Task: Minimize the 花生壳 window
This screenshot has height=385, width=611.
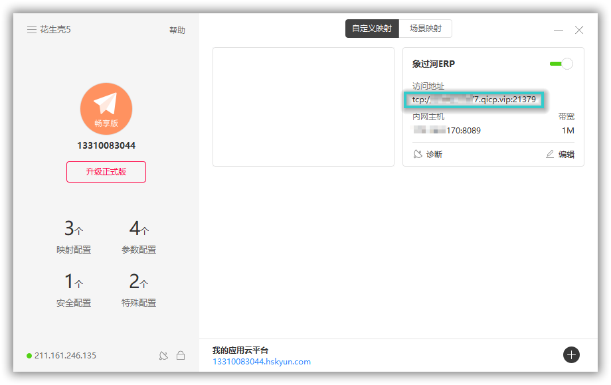Action: (x=559, y=30)
